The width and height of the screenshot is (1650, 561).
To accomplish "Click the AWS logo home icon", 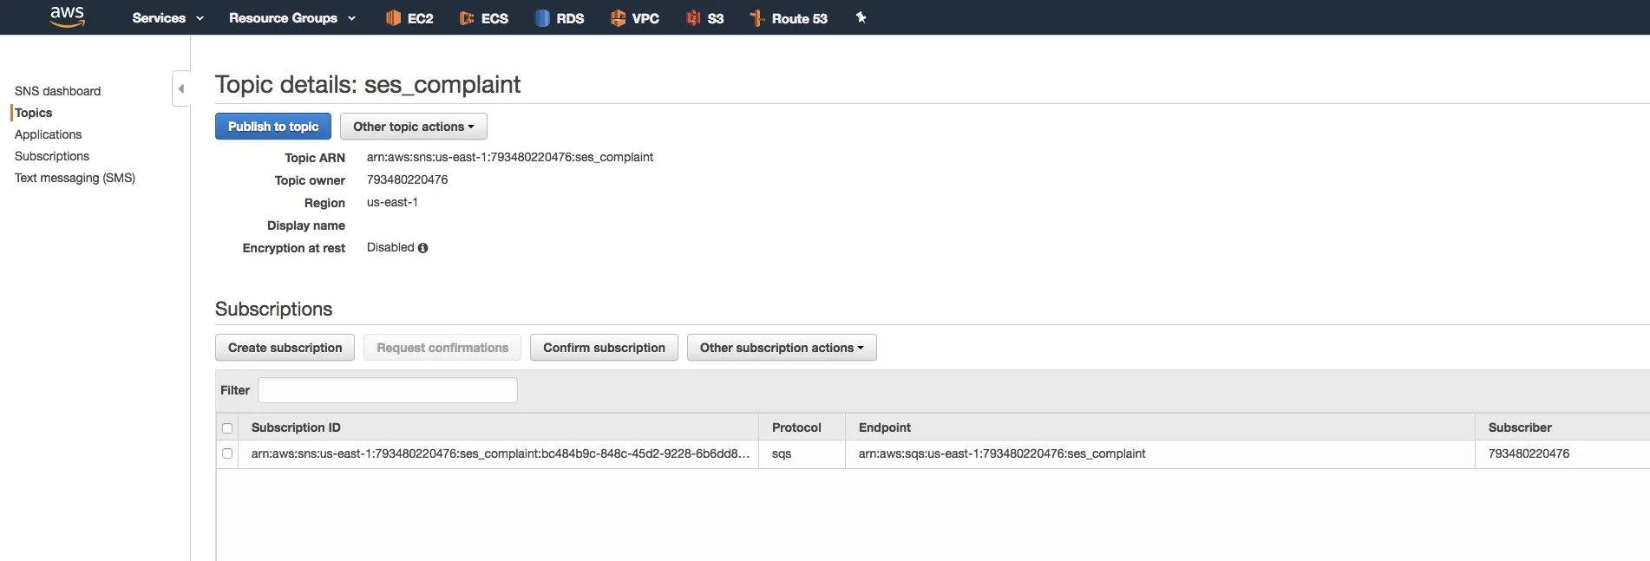I will (x=67, y=16).
